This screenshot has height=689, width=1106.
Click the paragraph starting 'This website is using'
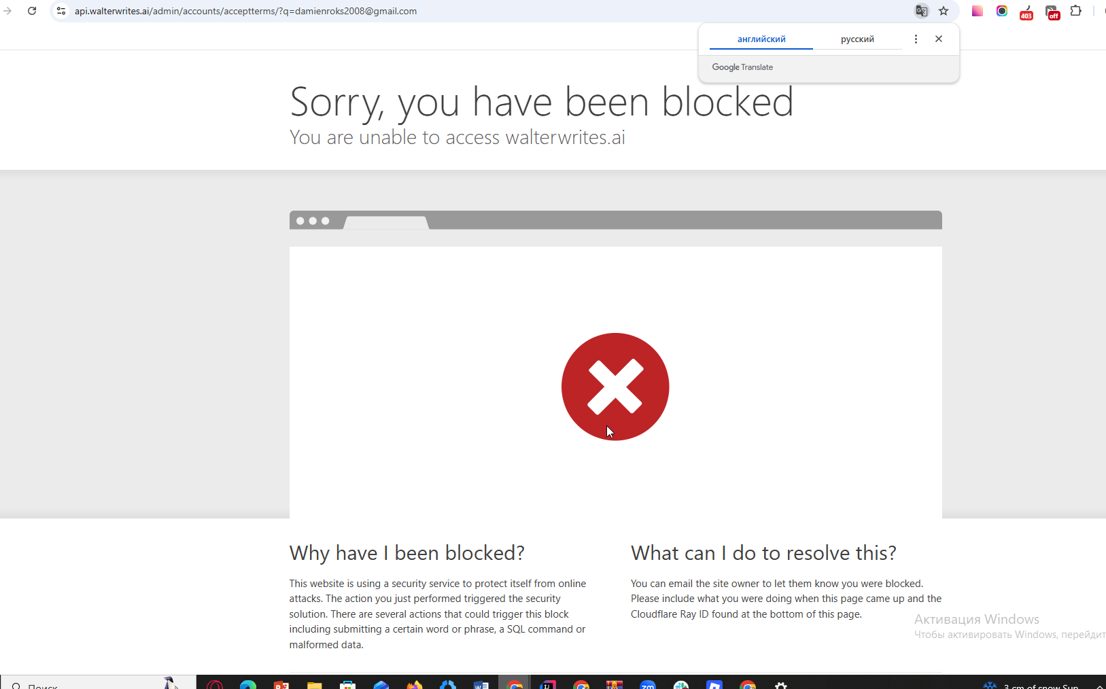[x=438, y=614]
